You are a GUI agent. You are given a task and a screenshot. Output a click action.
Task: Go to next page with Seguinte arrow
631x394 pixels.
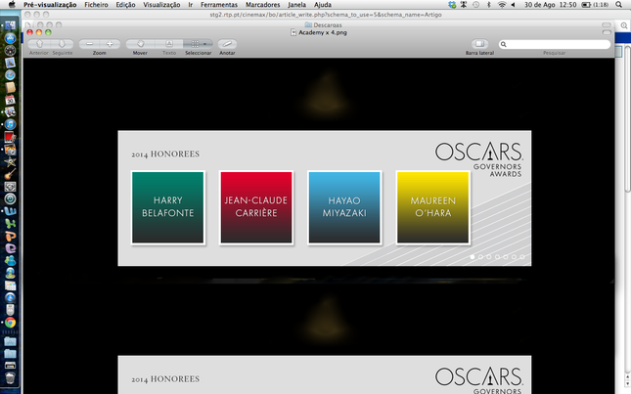pyautogui.click(x=62, y=44)
